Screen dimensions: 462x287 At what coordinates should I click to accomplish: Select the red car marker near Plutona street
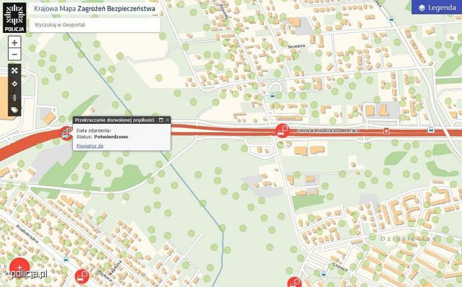(82, 277)
